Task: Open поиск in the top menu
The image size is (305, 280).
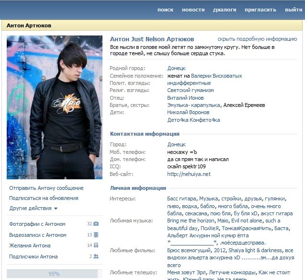Action: tap(165, 10)
